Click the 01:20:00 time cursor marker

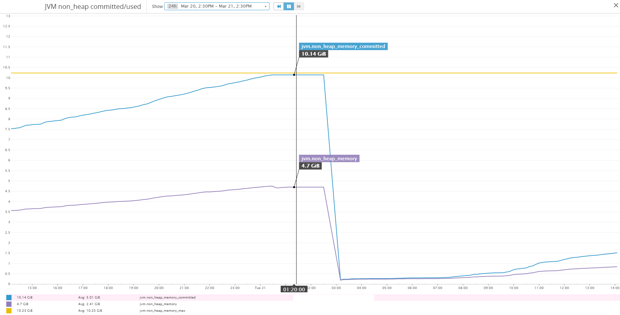click(x=294, y=289)
